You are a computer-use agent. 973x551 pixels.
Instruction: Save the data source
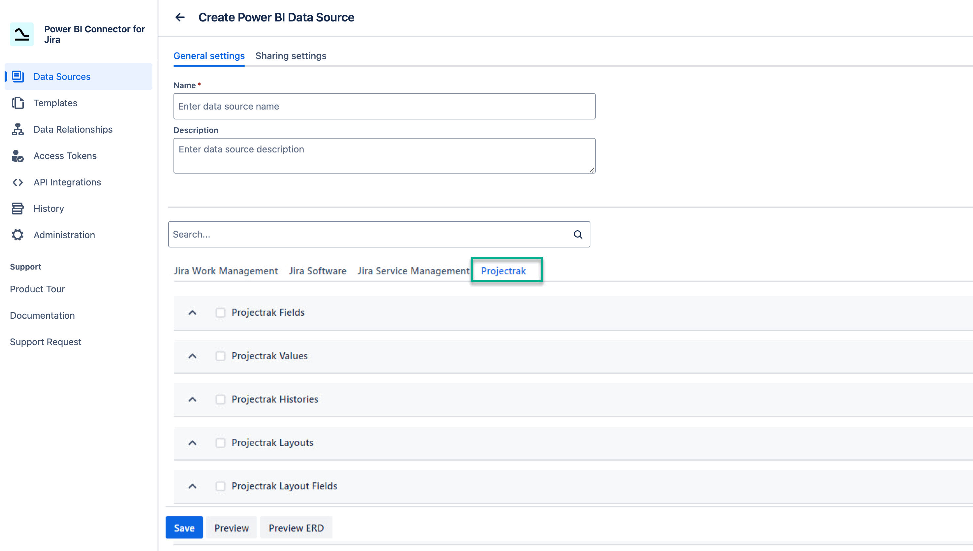pos(184,527)
